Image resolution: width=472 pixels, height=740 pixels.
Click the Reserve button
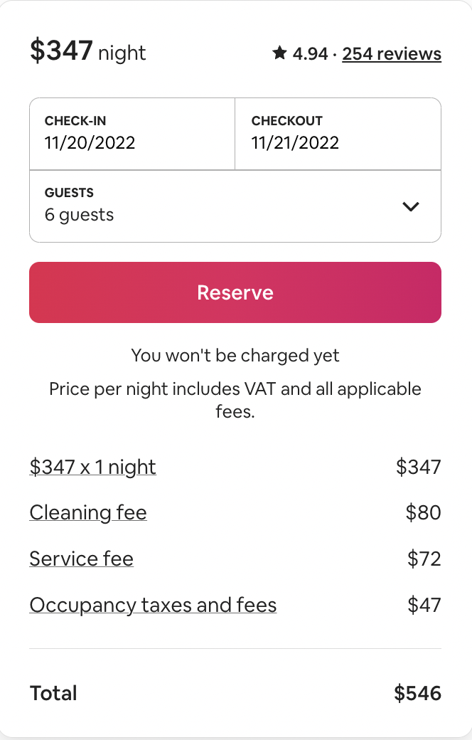click(x=235, y=292)
